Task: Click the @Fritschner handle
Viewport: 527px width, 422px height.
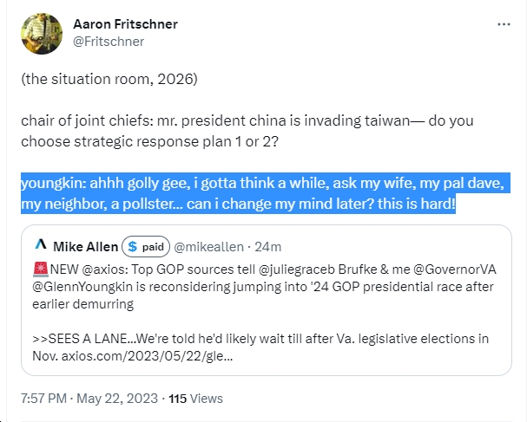Action: coord(109,42)
